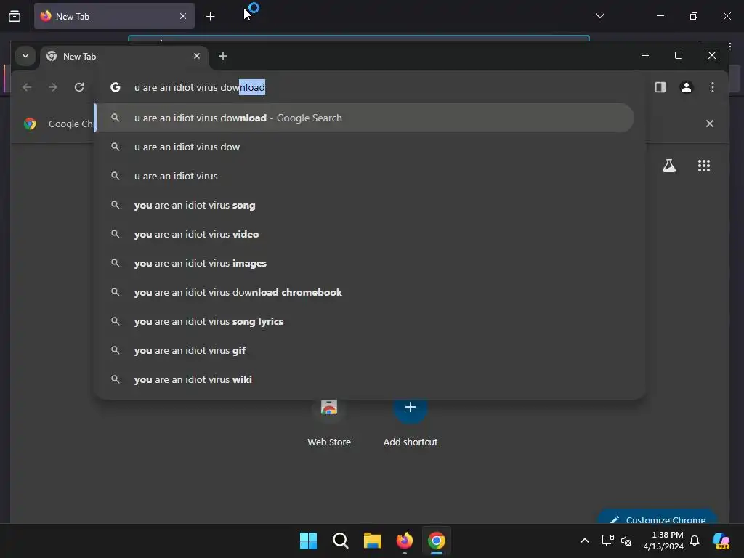
Task: Launch Copilot preview from taskbar
Action: (721, 541)
